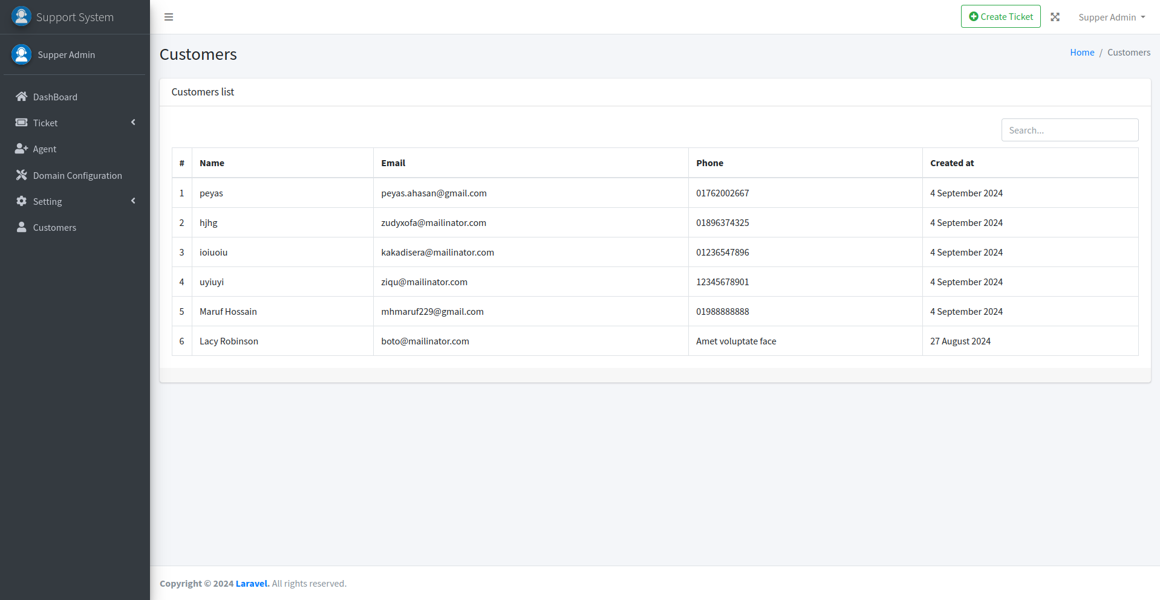Click the Agent user-plus icon

pyautogui.click(x=21, y=149)
